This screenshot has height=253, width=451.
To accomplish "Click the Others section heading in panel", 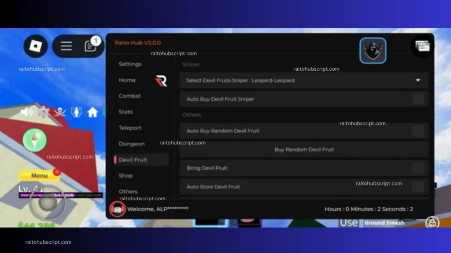I will click(192, 115).
